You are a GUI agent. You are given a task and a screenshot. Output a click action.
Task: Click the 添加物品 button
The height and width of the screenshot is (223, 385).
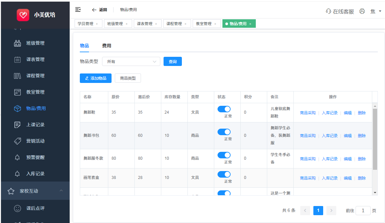(96, 78)
